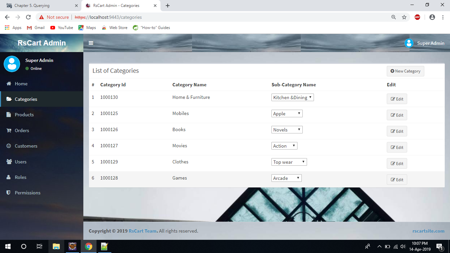Open the zoom magnifier icon in the address bar
This screenshot has width=450, height=253.
(393, 17)
